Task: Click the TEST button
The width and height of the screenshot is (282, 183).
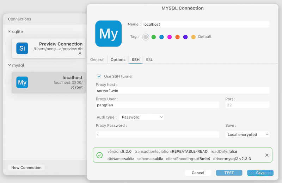Action: point(229,173)
